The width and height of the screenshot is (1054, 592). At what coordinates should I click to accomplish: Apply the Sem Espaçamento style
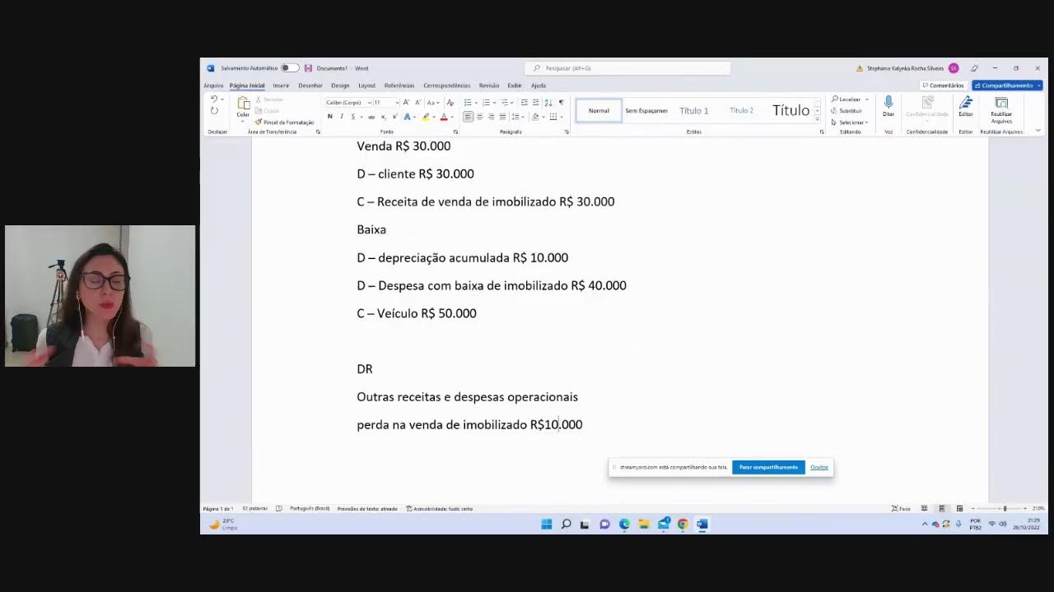pos(646,110)
